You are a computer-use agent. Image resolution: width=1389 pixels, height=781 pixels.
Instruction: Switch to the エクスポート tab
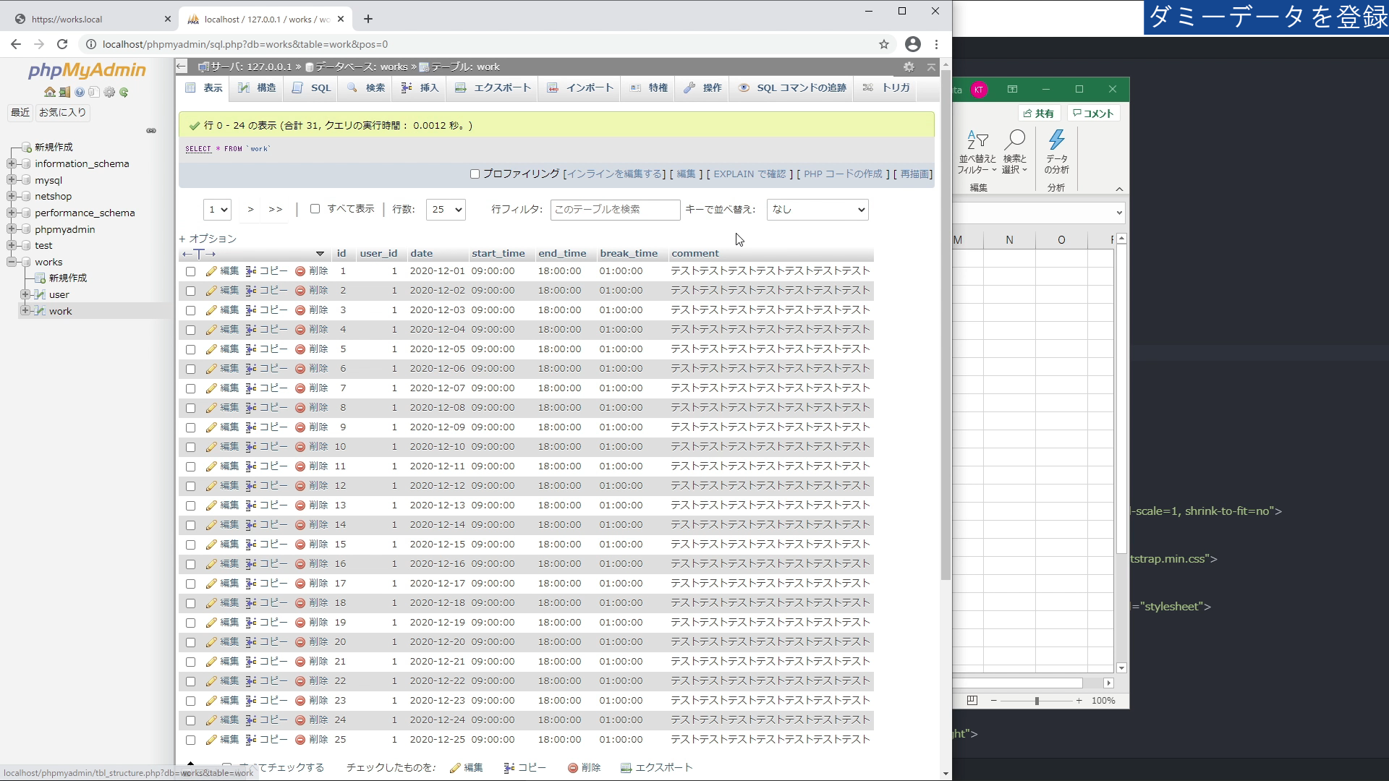point(493,88)
